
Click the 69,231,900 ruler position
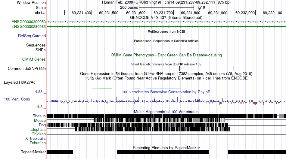(218, 13)
